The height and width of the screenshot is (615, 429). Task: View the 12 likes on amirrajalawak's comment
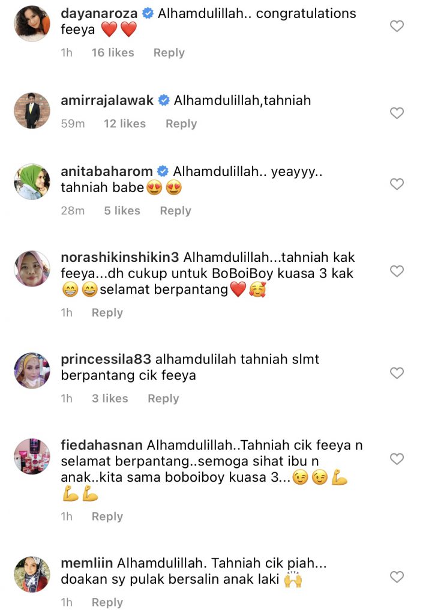point(125,124)
